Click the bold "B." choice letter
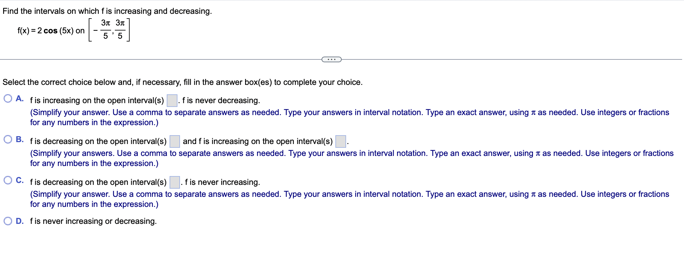 tap(20, 139)
